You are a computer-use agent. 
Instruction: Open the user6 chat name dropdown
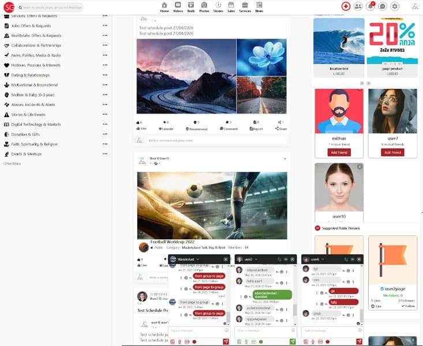(x=323, y=259)
